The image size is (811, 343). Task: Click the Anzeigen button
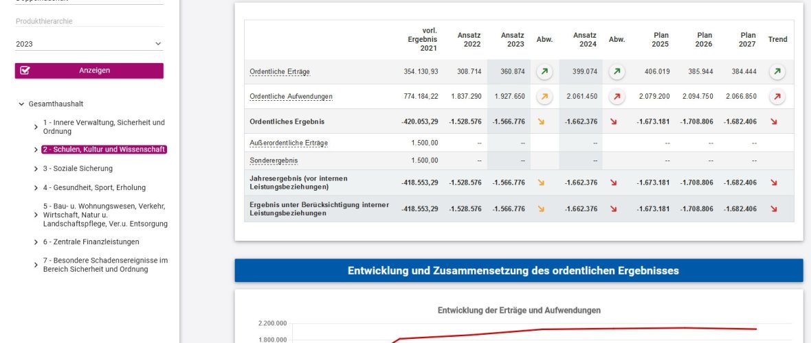pyautogui.click(x=89, y=71)
